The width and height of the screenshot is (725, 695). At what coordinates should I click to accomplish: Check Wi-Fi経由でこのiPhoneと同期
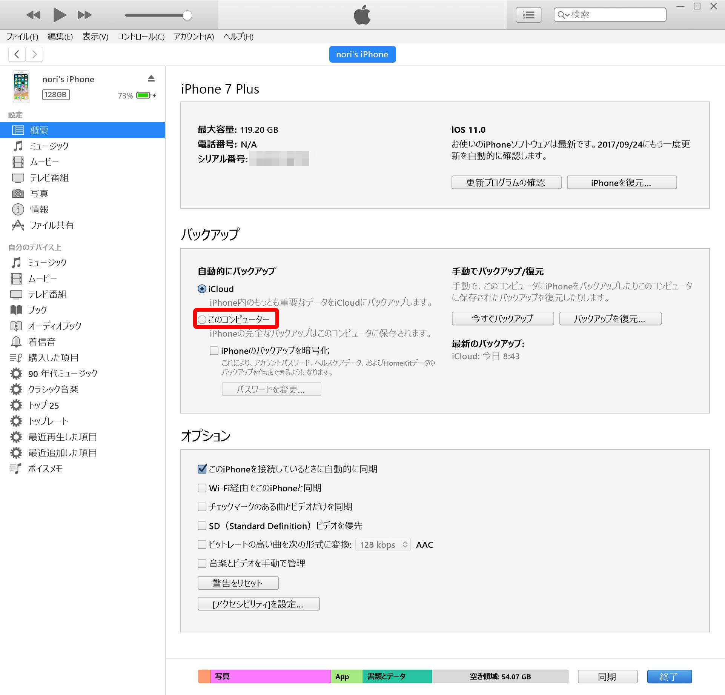pyautogui.click(x=202, y=488)
